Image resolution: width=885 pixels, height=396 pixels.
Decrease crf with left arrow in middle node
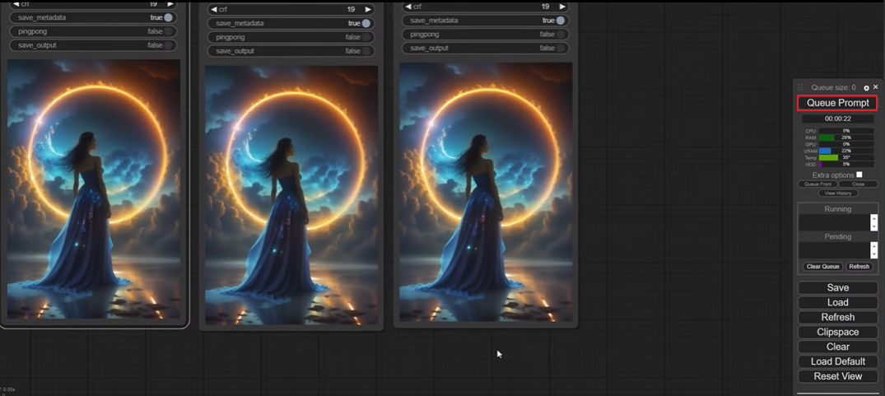(214, 10)
